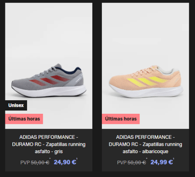Click crossed-out 50,00 € under apricot shoe
Screen dimensions: 195x177
click(x=137, y=163)
